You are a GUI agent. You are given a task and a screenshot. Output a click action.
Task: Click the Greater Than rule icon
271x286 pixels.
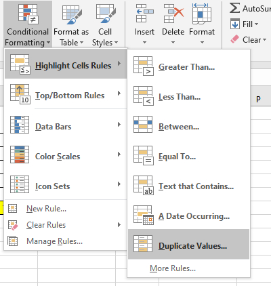point(144,66)
